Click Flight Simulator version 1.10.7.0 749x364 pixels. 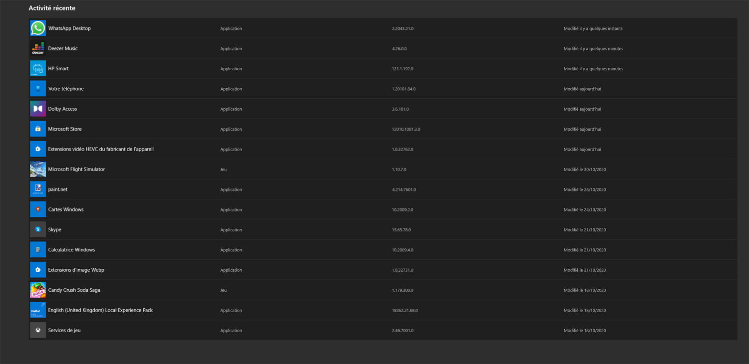[399, 170]
